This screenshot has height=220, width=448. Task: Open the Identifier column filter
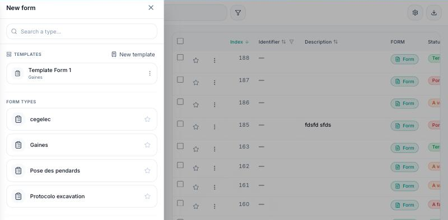(x=291, y=42)
